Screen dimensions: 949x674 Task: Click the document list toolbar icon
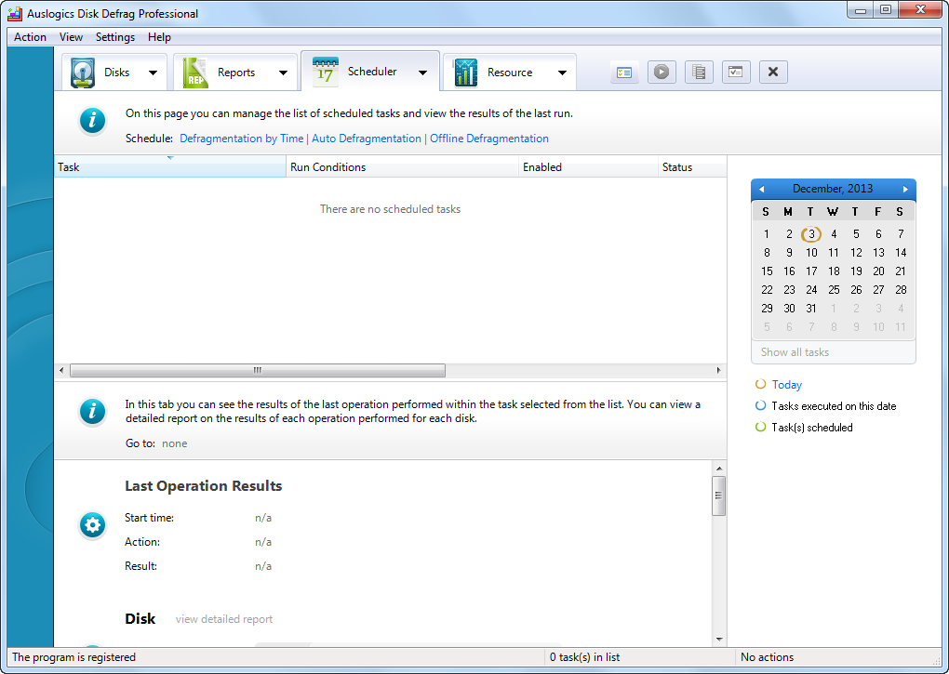[699, 72]
